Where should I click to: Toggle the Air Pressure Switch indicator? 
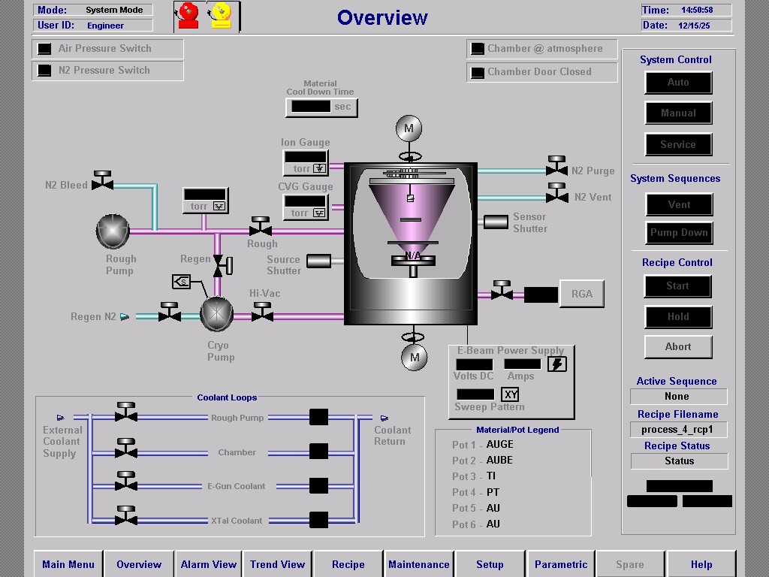[45, 49]
